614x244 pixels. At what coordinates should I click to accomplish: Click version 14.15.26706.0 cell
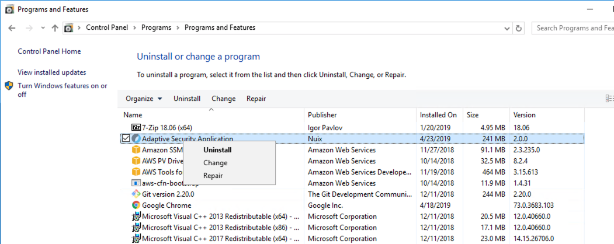533,239
